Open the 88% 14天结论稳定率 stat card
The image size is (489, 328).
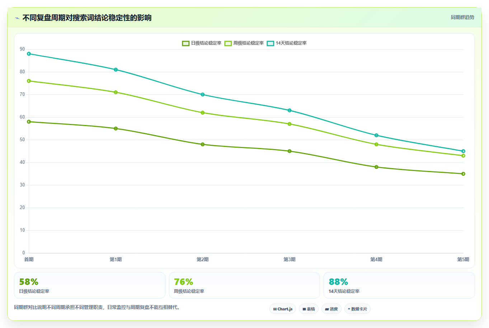pyautogui.click(x=399, y=285)
